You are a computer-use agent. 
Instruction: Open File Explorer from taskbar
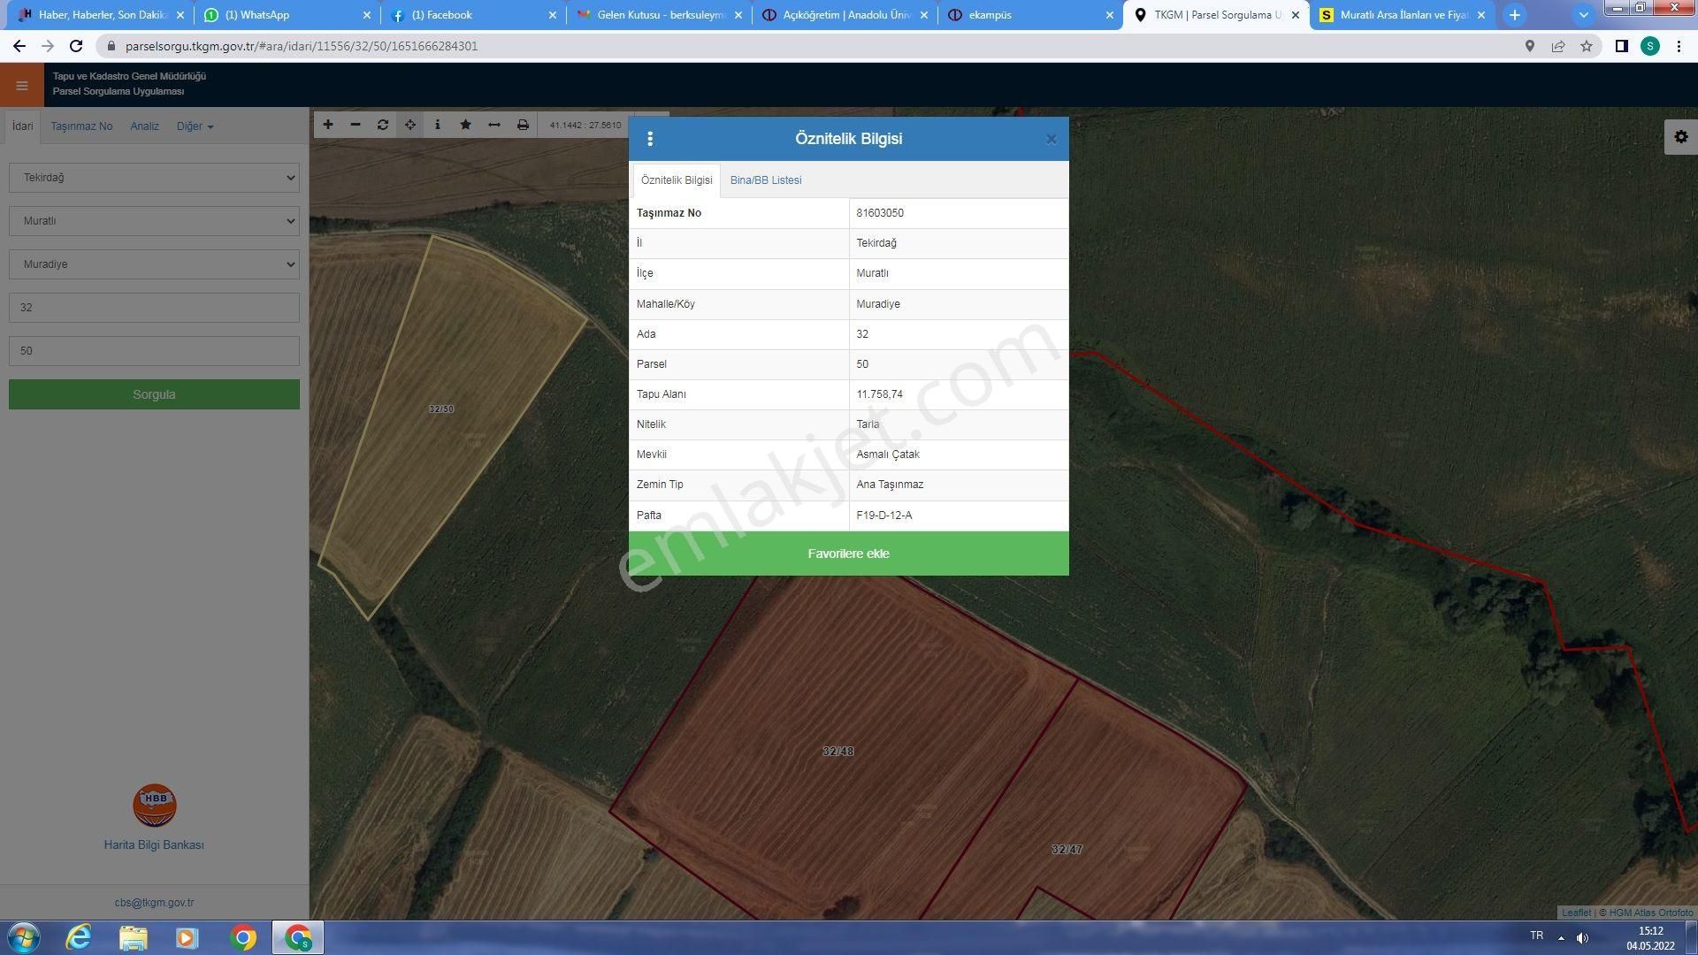133,937
